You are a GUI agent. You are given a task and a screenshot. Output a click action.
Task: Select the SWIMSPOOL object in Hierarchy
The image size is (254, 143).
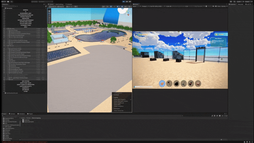point(25,88)
